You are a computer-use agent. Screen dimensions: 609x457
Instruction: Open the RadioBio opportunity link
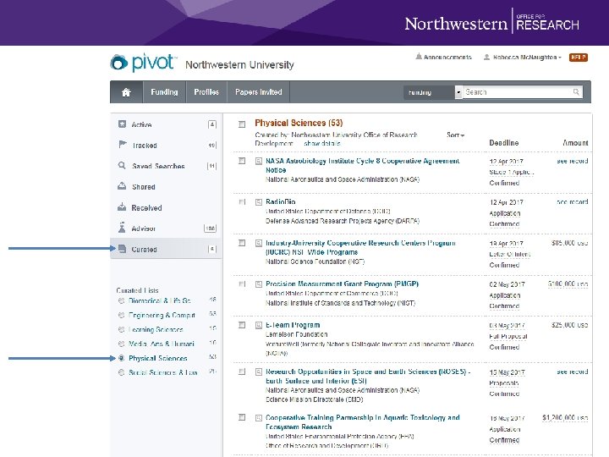pos(281,201)
